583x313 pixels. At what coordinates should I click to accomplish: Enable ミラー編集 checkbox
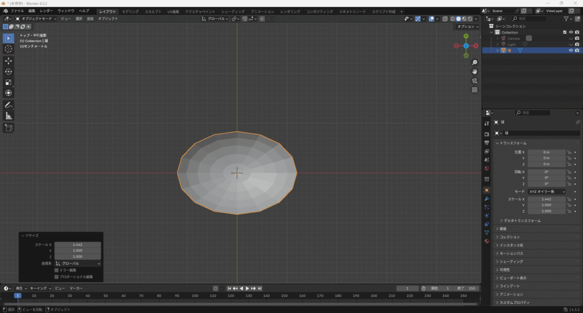coord(56,270)
